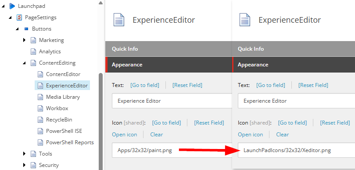Click the Icon field containing LaunchPadIcons/32x32/Xeditor.png
This screenshot has height=170, width=355.
296,150
